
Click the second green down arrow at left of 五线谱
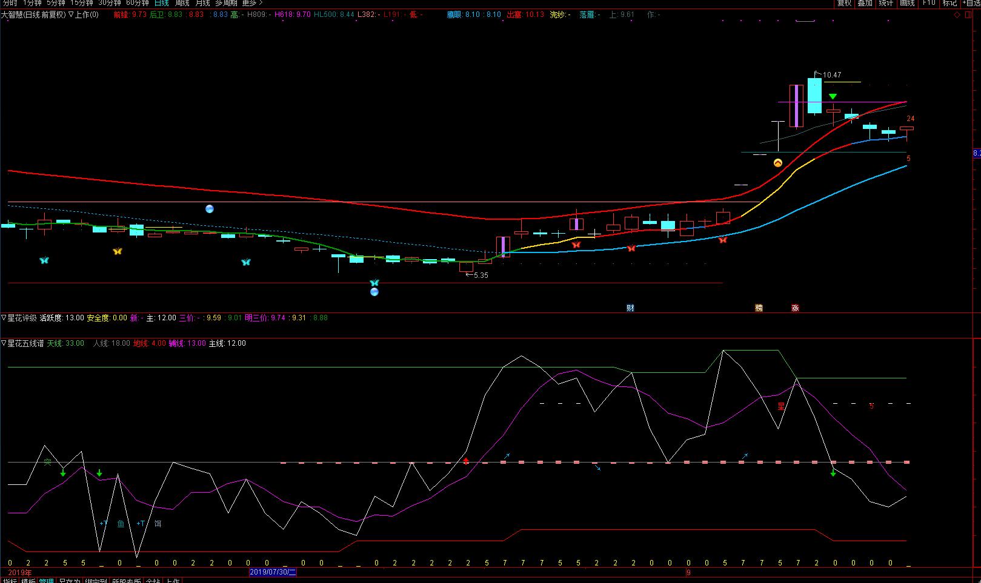(x=99, y=473)
